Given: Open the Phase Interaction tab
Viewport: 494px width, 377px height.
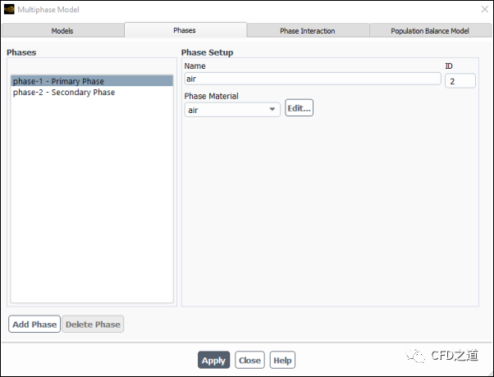Looking at the screenshot, I should (308, 31).
